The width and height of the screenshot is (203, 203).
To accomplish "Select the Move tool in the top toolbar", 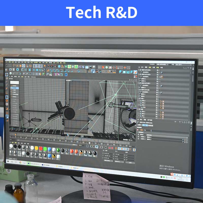I will click(17, 66).
